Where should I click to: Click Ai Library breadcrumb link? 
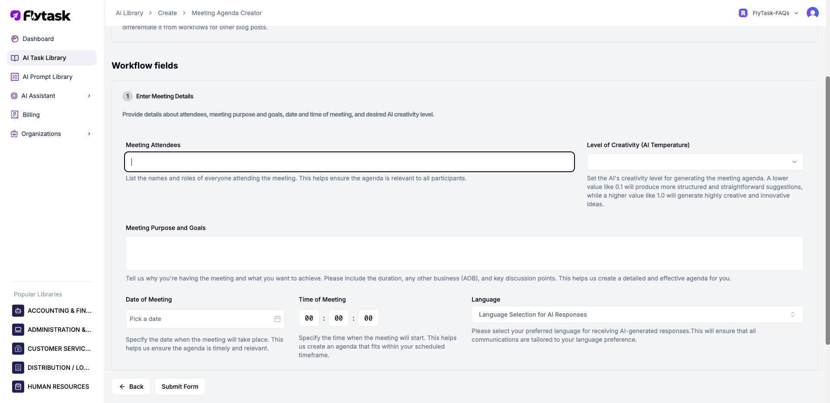tap(129, 13)
